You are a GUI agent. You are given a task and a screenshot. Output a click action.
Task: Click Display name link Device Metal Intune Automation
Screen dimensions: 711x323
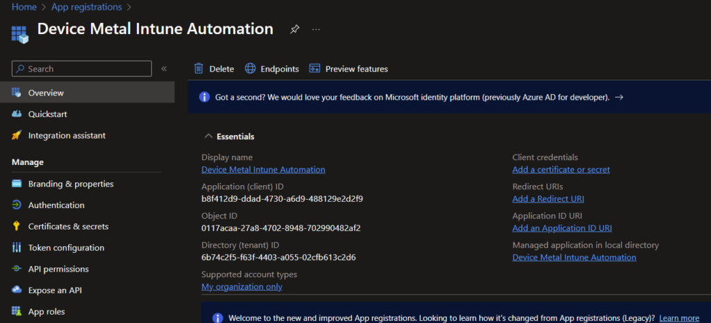(x=263, y=170)
